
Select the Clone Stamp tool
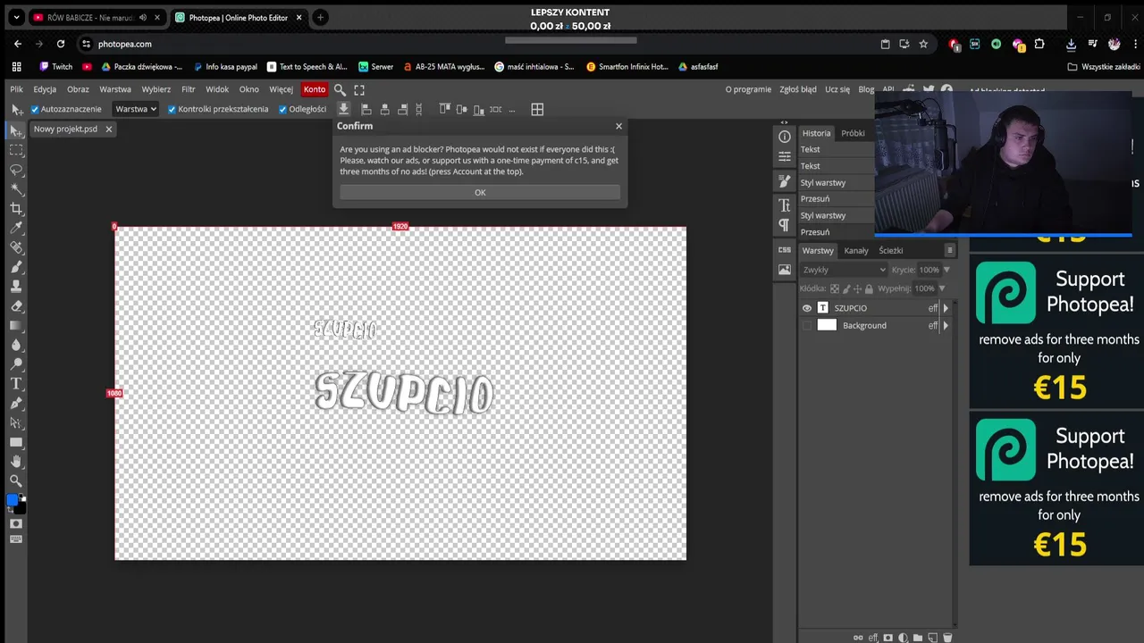point(16,287)
